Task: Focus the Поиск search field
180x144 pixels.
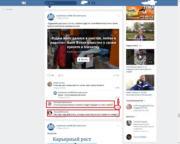Action: point(61,3)
